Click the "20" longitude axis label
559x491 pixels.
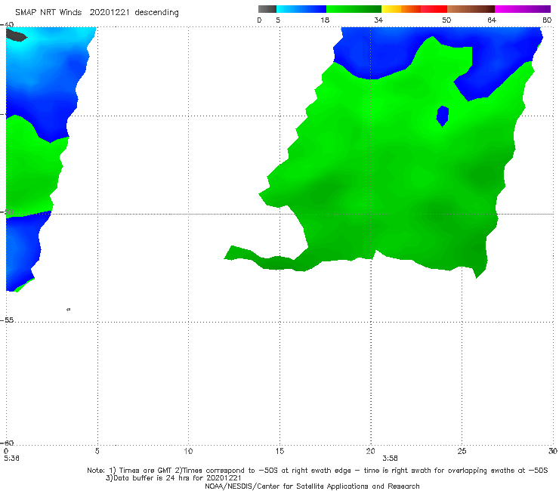(370, 451)
